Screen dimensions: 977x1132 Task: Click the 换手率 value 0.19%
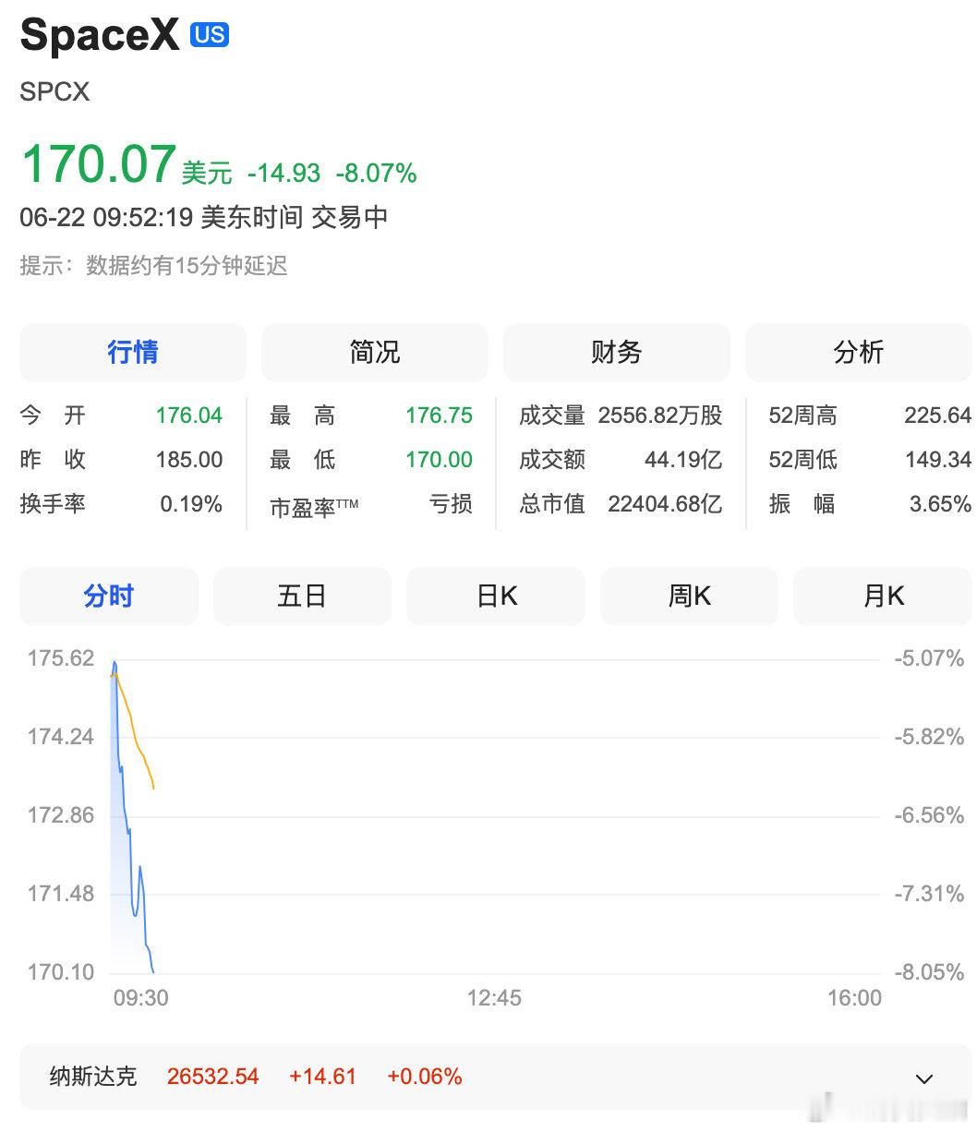point(191,504)
